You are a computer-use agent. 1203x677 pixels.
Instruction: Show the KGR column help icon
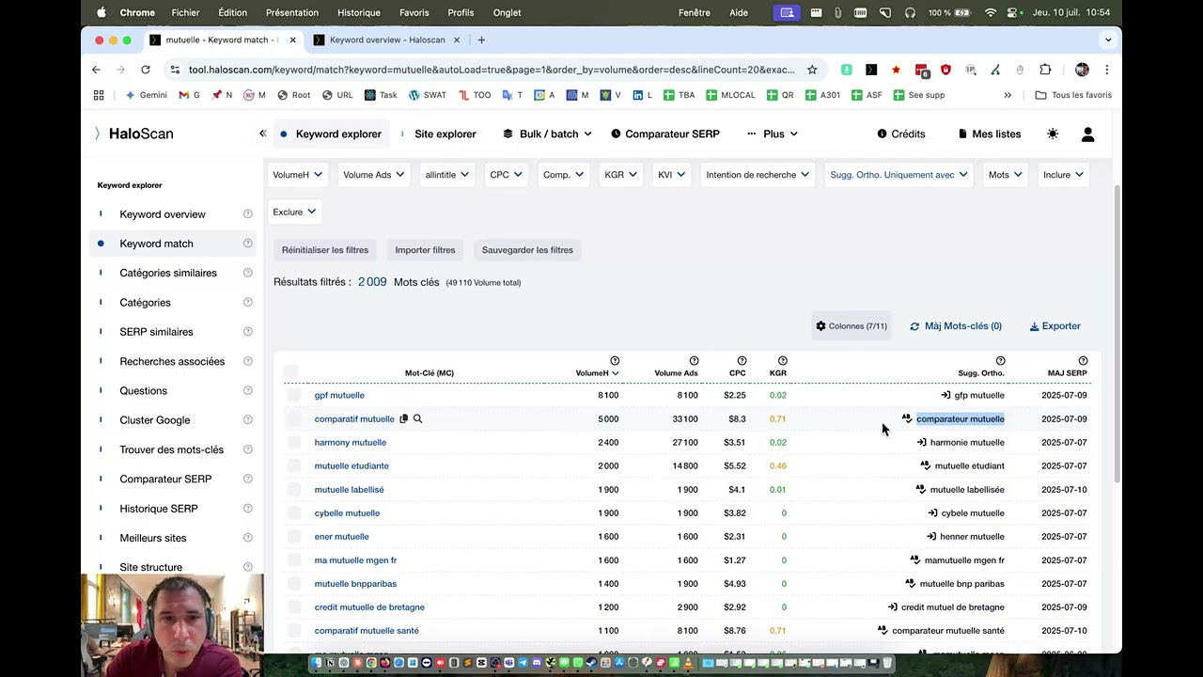click(x=782, y=361)
